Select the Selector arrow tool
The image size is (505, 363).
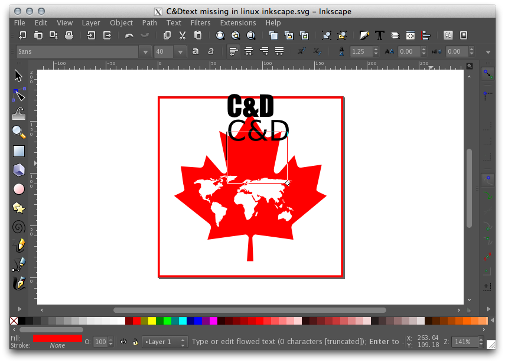pyautogui.click(x=18, y=76)
